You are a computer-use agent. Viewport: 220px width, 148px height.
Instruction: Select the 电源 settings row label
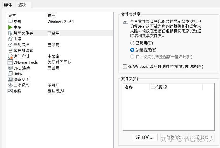pyautogui.click(x=17, y=28)
